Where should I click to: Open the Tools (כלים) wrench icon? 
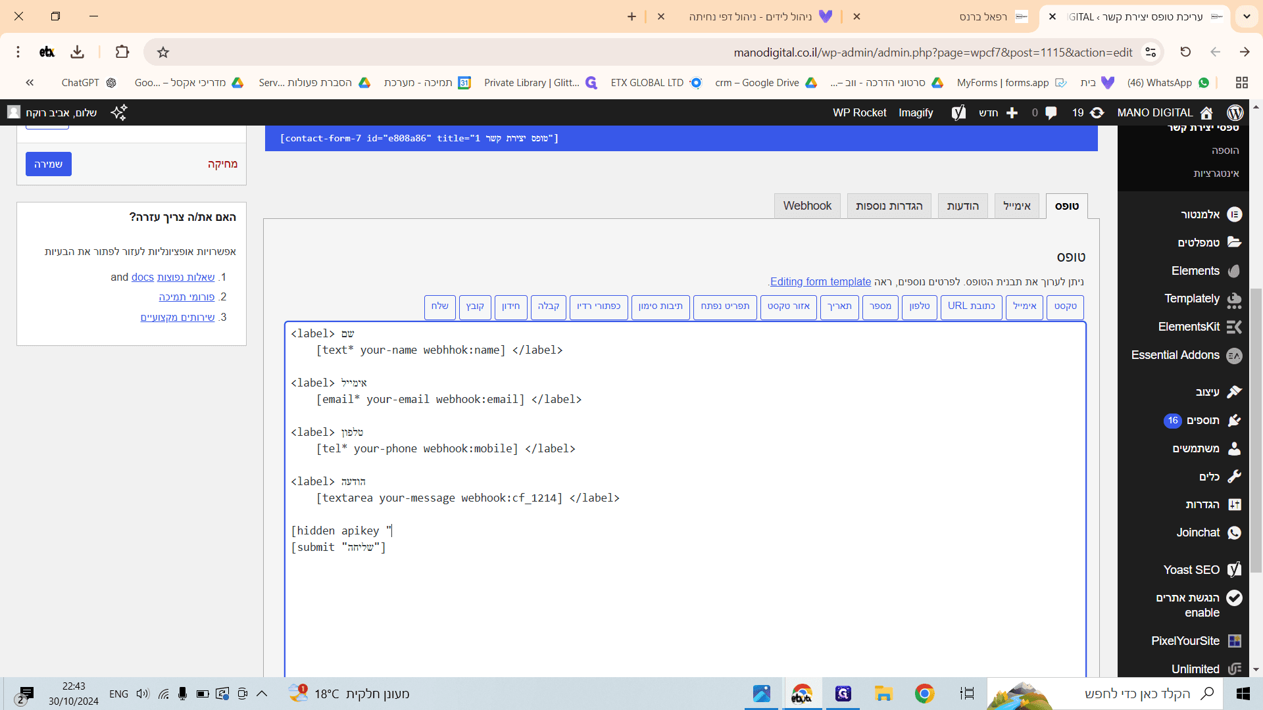pos(1235,477)
